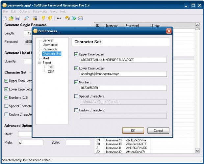Select Export in preferences tree

pyautogui.click(x=47, y=63)
